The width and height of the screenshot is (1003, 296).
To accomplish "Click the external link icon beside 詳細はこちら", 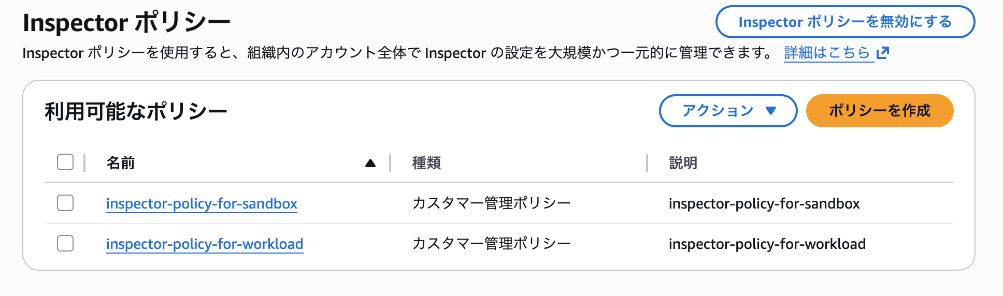I will click(x=883, y=53).
